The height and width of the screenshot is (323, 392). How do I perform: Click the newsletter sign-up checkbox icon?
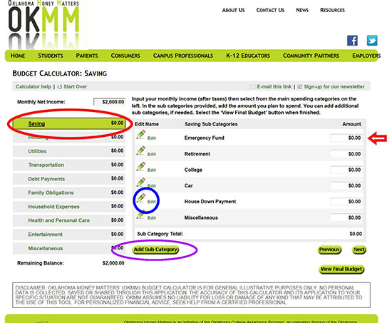click(x=300, y=87)
